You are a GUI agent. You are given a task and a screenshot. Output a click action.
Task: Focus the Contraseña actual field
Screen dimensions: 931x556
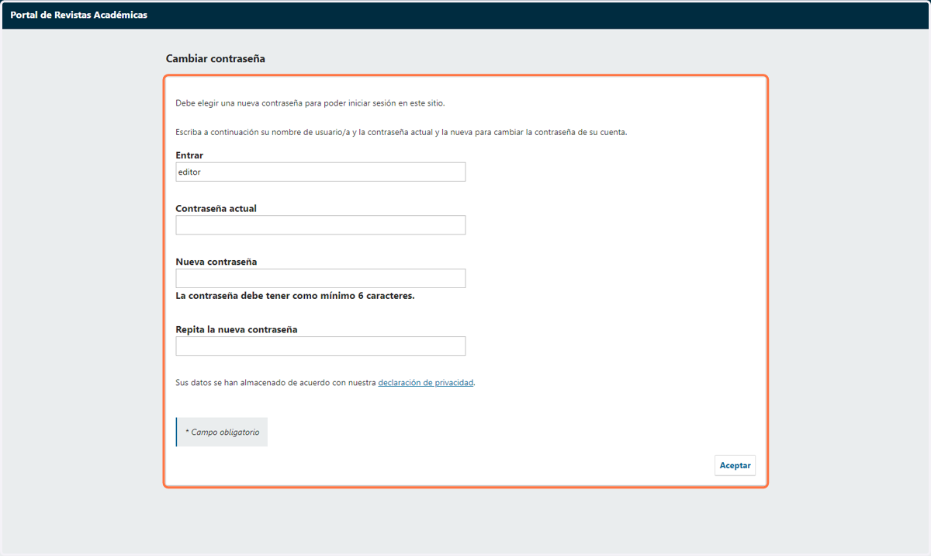coord(320,225)
